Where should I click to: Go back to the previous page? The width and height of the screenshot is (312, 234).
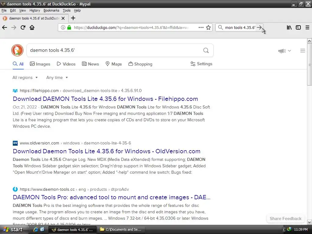pyautogui.click(x=5, y=27)
